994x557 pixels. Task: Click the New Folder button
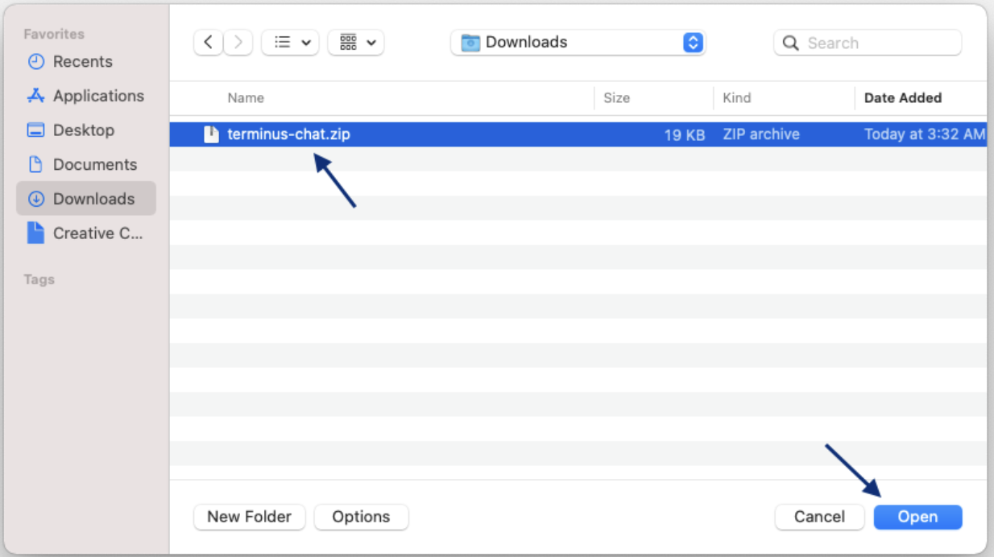(x=250, y=517)
